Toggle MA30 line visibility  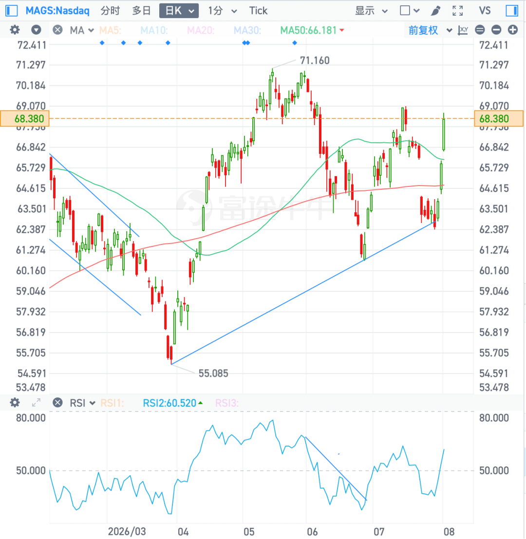(247, 30)
